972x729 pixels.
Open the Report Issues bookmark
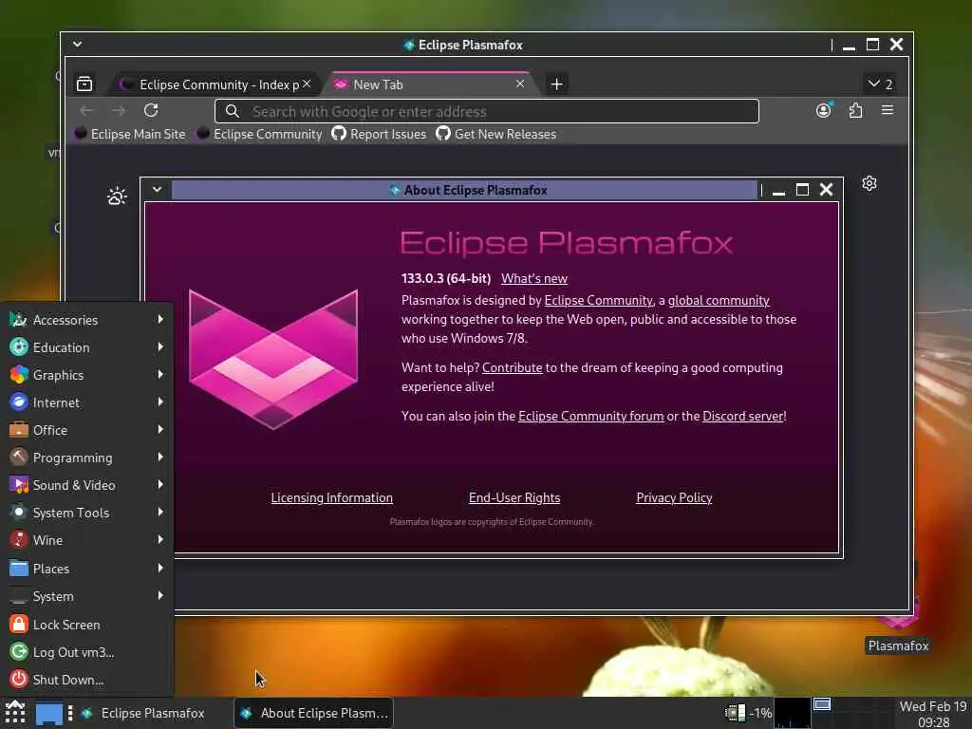tap(379, 134)
